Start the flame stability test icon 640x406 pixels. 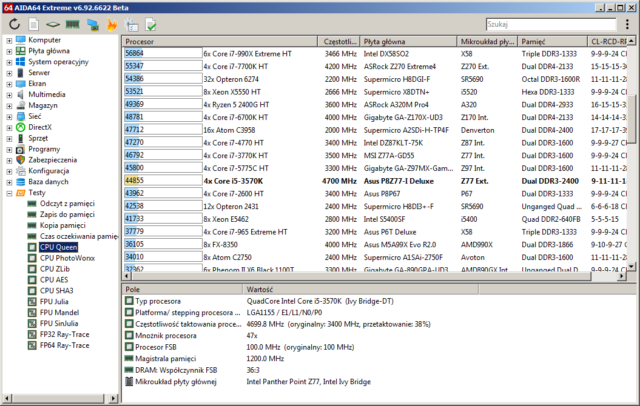click(112, 24)
